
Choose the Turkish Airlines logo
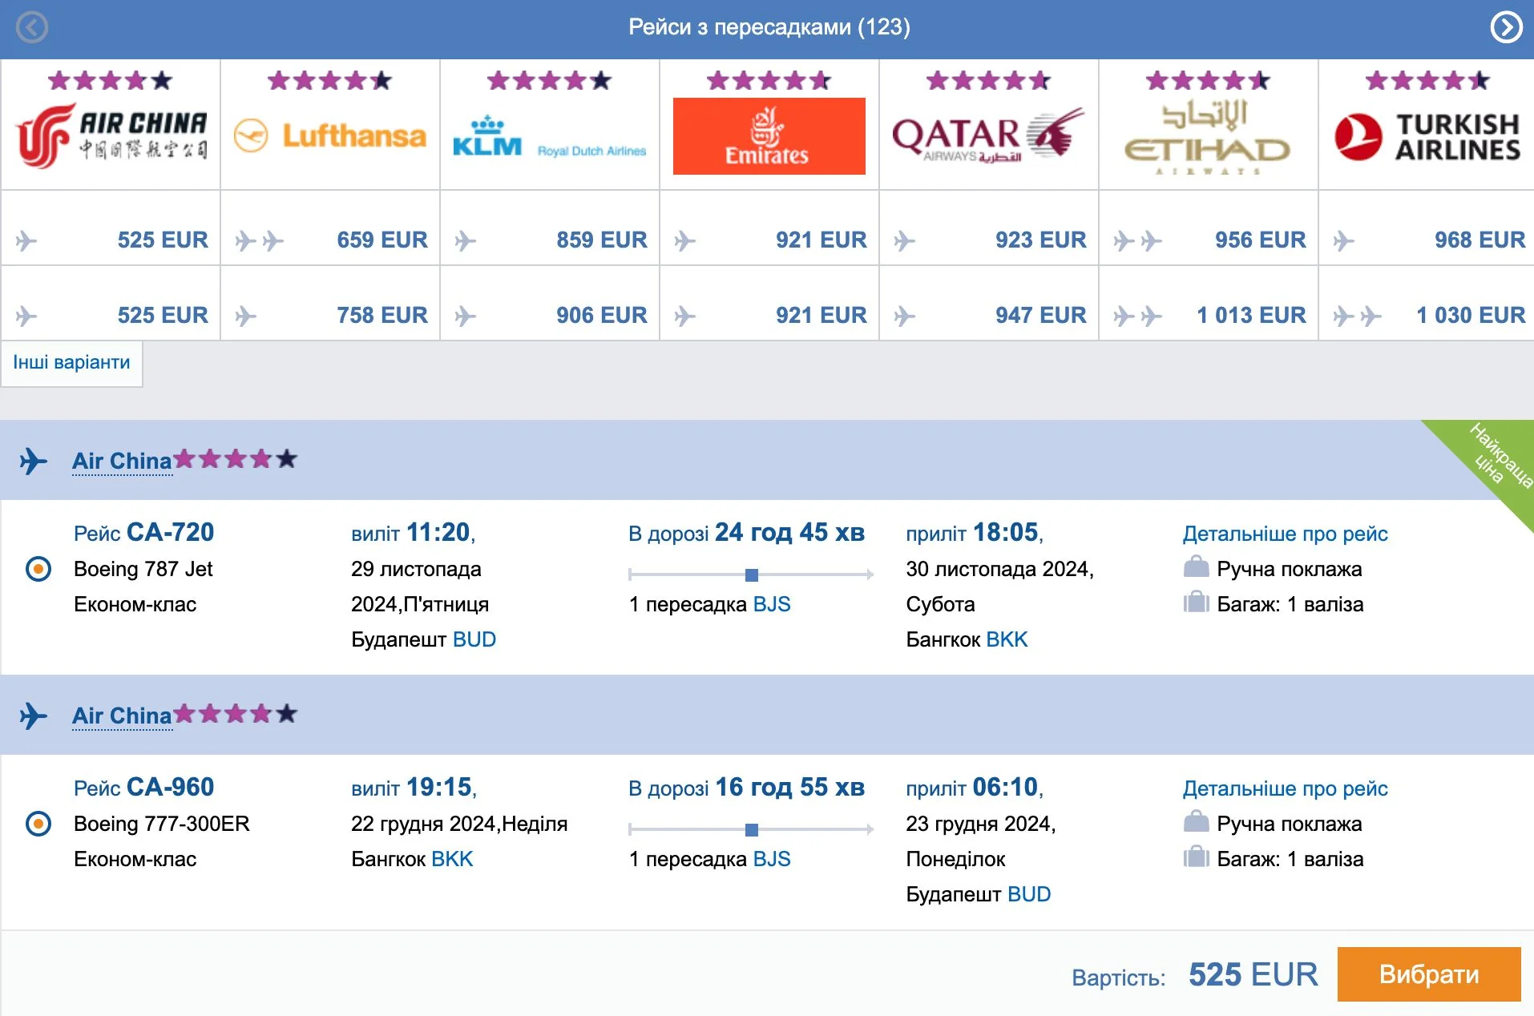(x=1427, y=137)
